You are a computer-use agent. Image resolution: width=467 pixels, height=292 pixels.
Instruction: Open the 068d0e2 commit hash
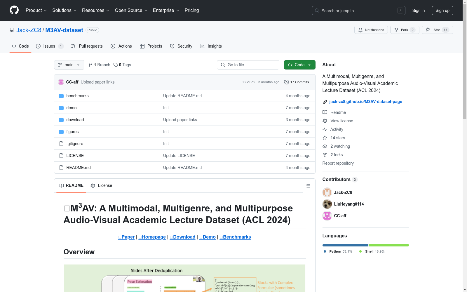(248, 82)
